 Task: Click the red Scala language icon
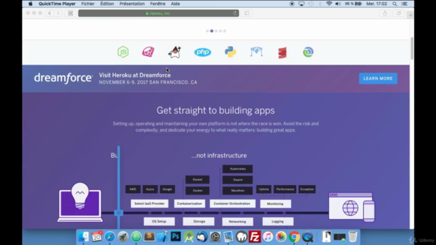tap(282, 52)
